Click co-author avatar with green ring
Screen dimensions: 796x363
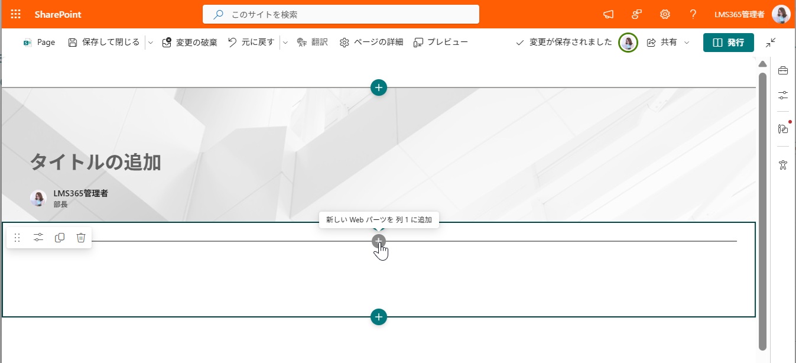coord(628,43)
